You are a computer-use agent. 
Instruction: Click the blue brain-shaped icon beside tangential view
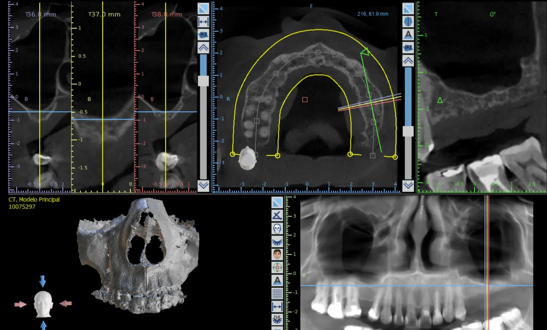tap(408, 22)
